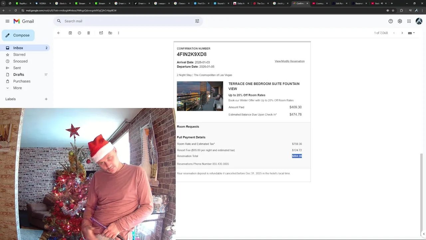This screenshot has width=426, height=240.
Task: Click Estimated Balance value $474.78
Action: (296, 115)
